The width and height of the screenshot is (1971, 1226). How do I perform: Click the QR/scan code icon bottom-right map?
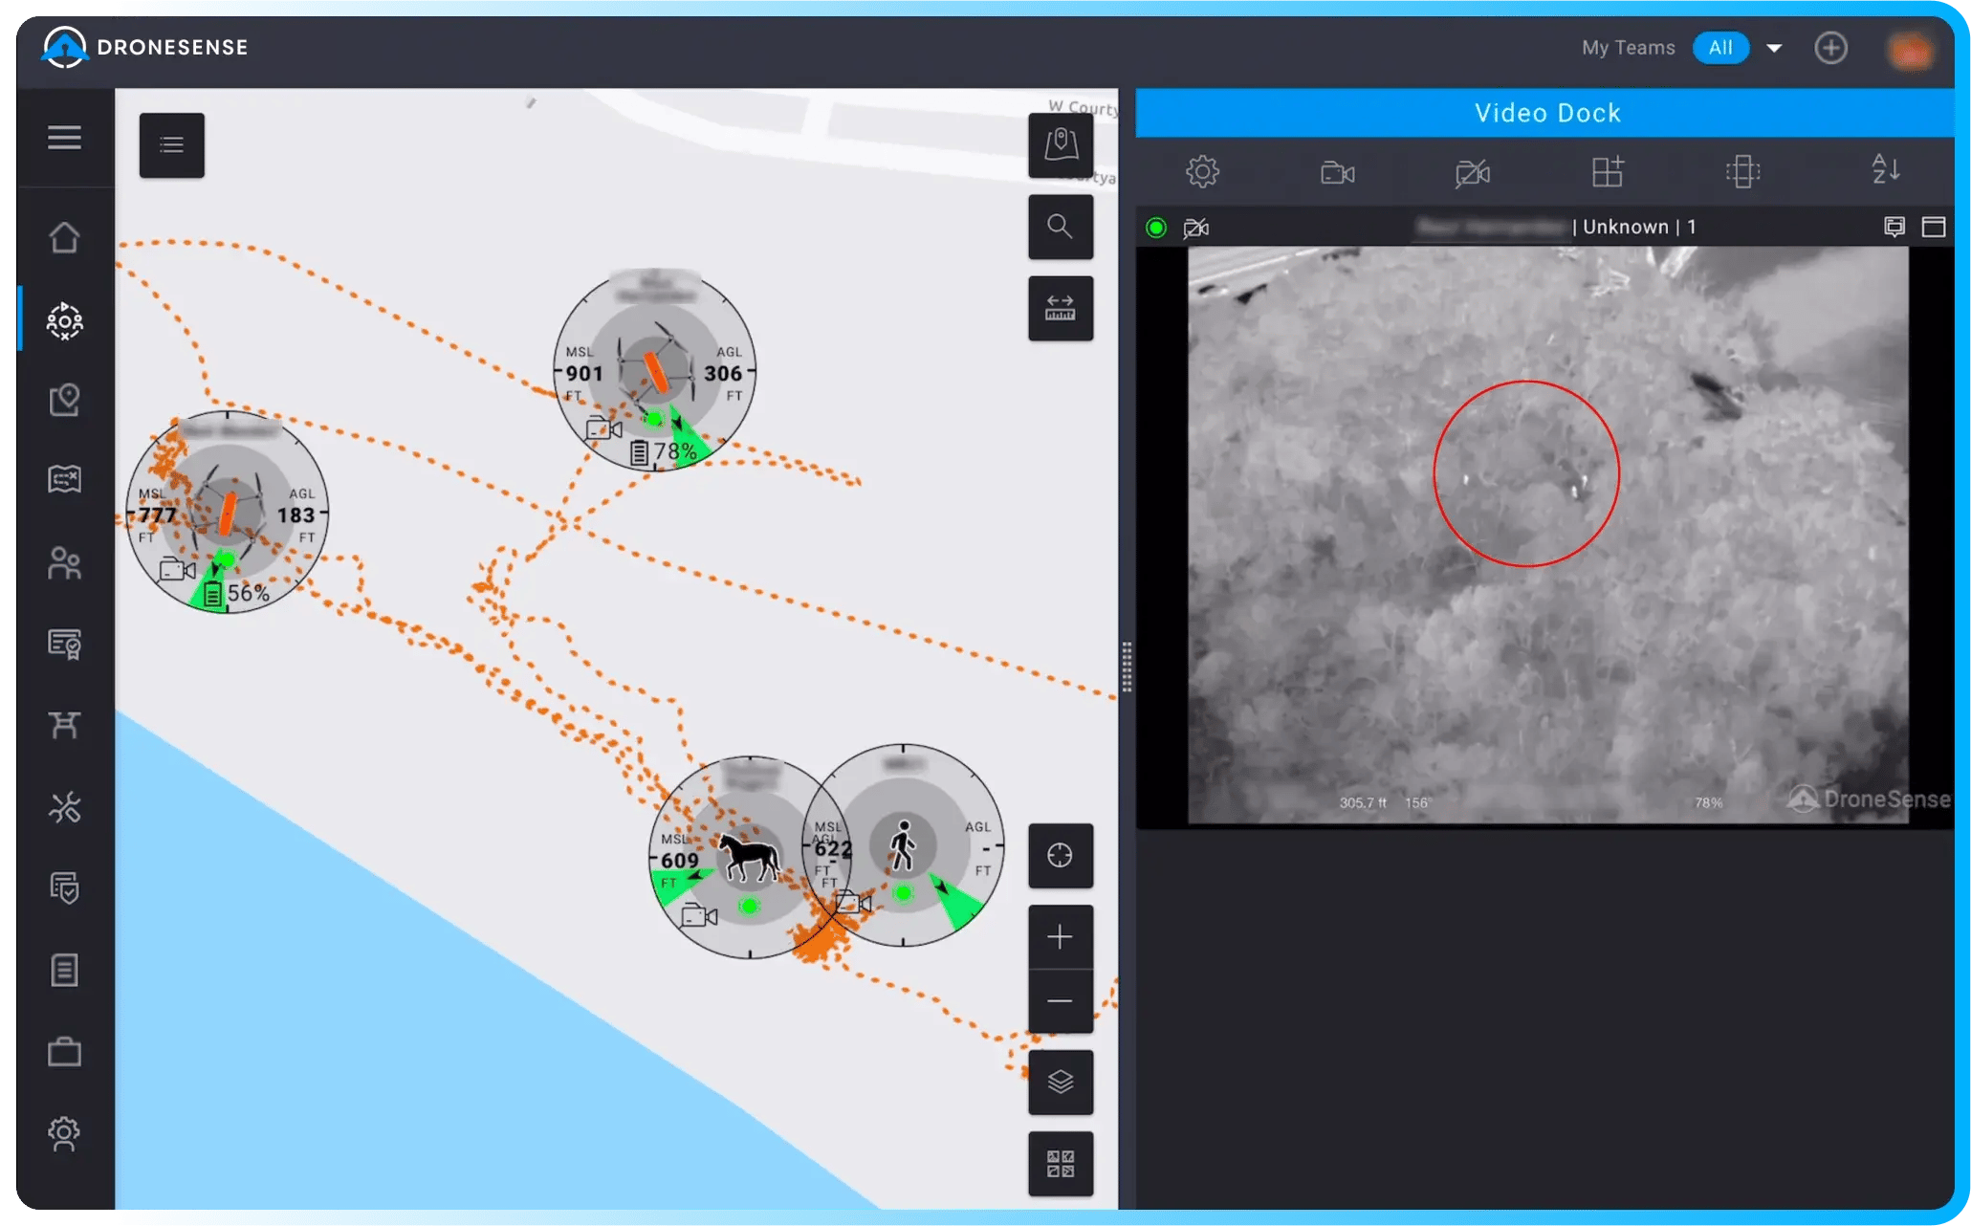[x=1061, y=1163]
